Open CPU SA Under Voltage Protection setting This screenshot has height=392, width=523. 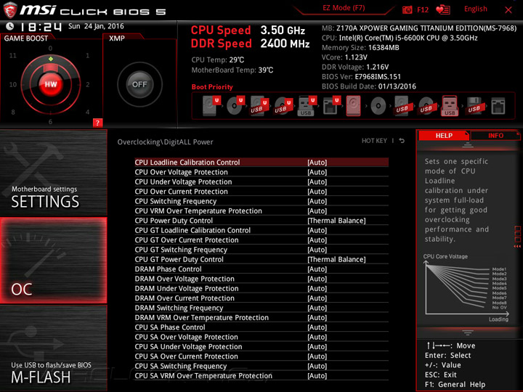pos(261,347)
